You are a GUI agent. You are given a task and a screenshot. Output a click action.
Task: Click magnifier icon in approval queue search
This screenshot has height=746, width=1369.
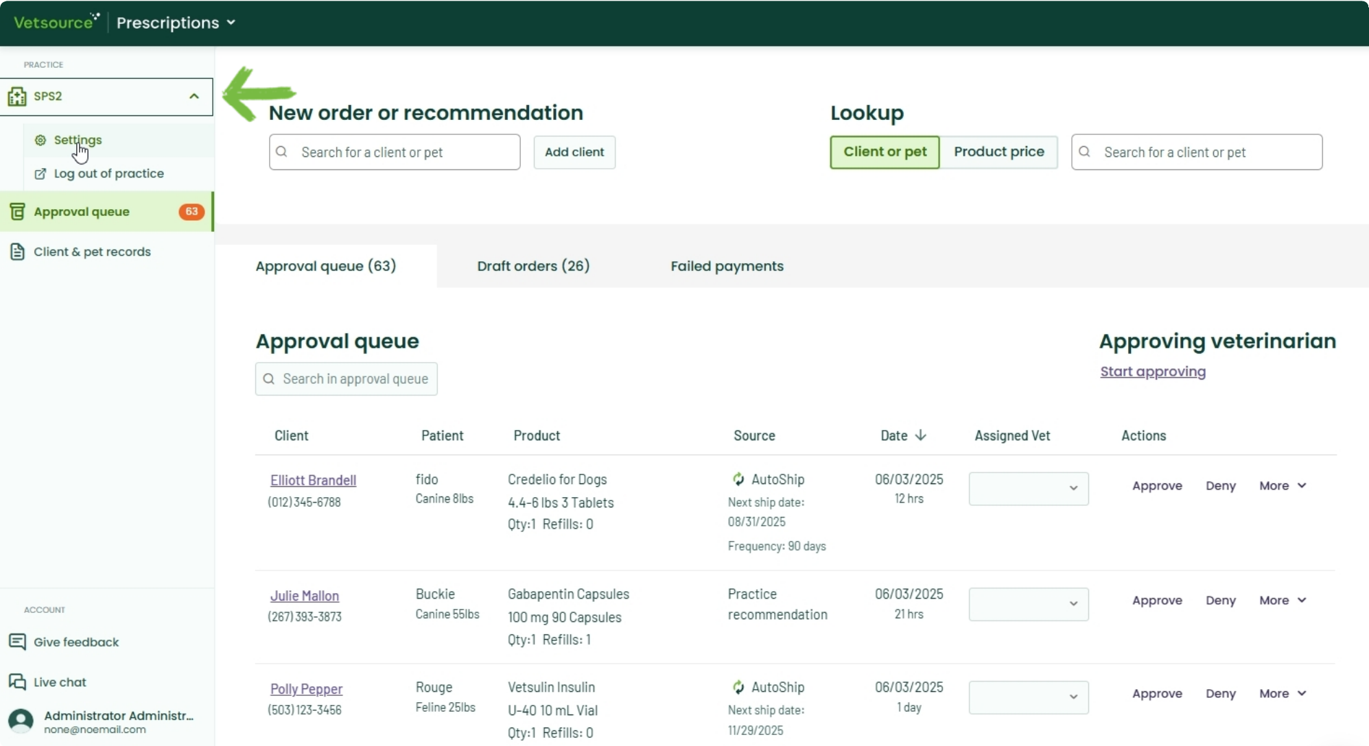coord(269,379)
